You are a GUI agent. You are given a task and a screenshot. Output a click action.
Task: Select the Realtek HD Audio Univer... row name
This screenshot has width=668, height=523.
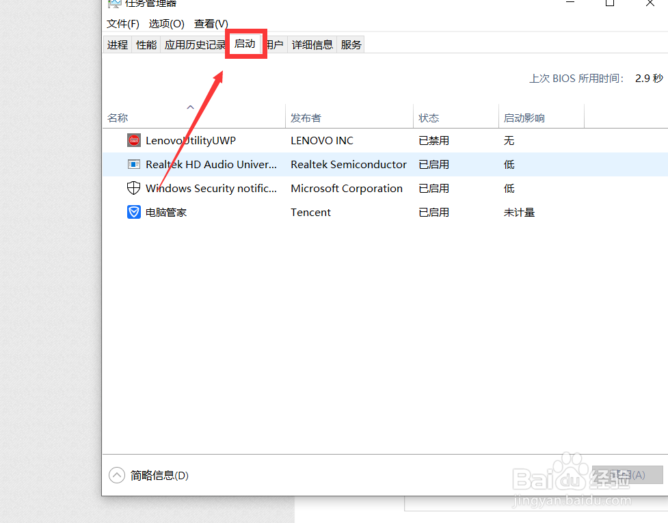[211, 164]
